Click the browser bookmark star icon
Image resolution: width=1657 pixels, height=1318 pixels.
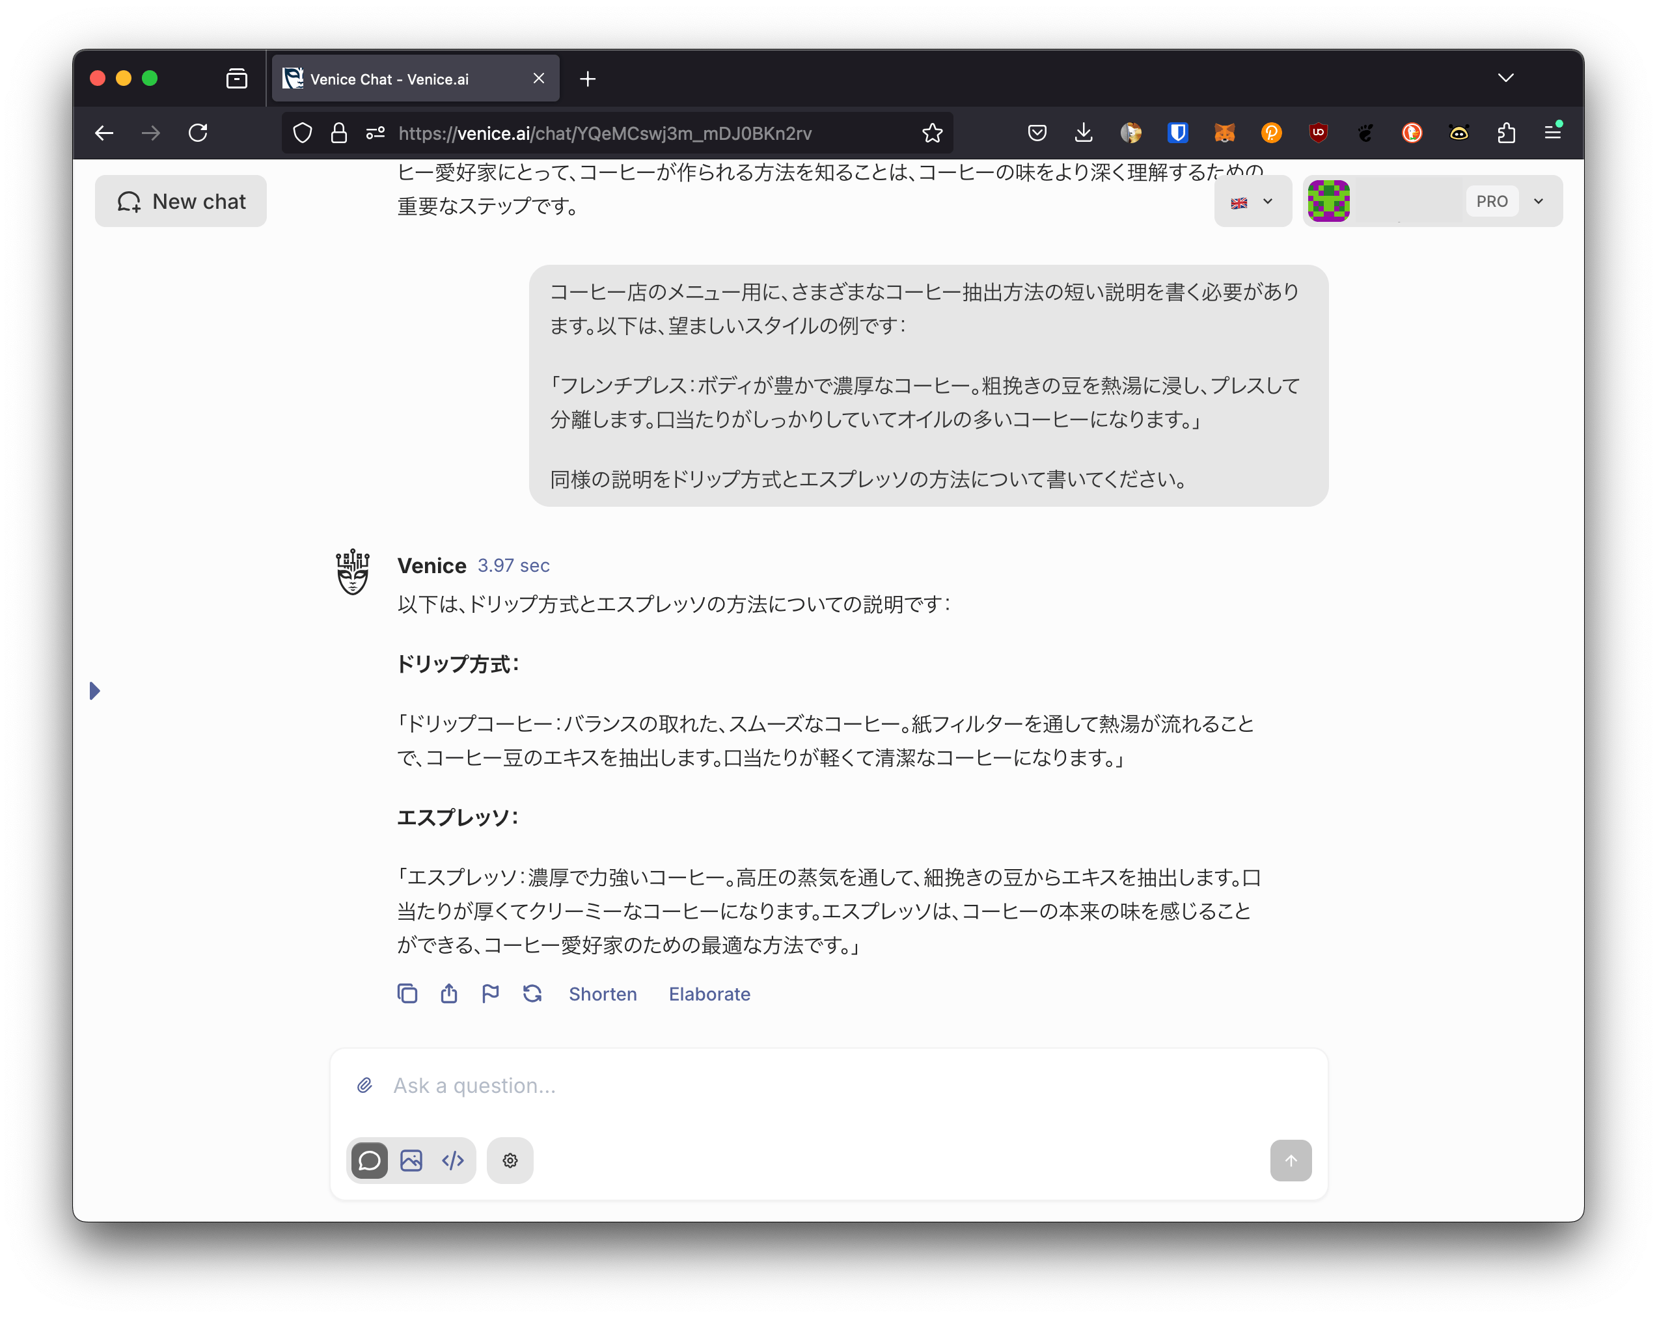(933, 132)
